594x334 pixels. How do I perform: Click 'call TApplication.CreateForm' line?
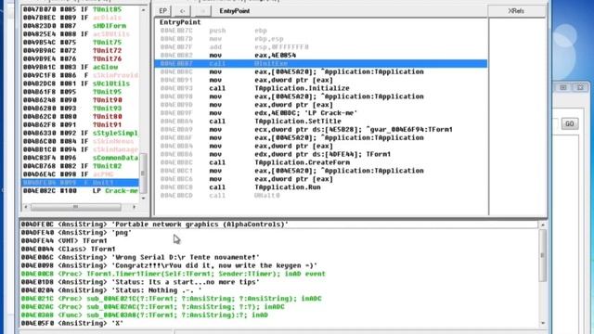[x=321, y=162]
